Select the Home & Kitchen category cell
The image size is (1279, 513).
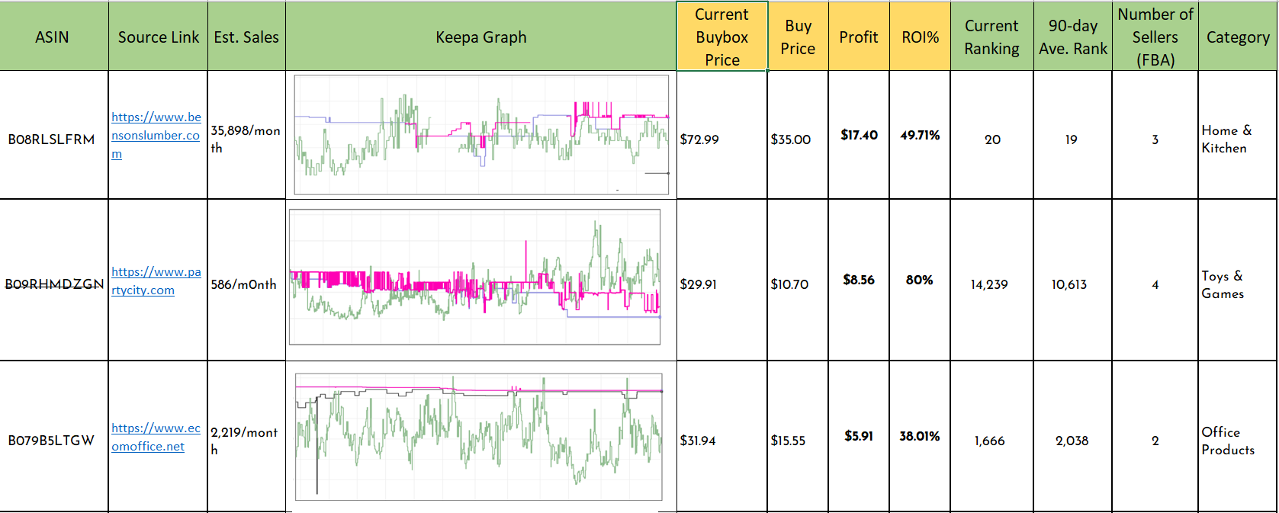pos(1238,135)
